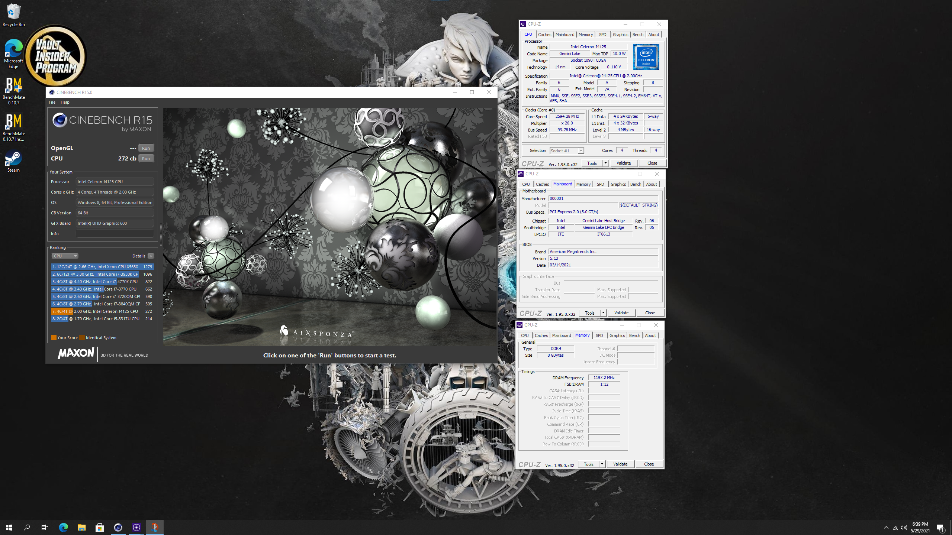Click the Cinebench R15 title bar icon
Viewport: 952px width, 535px height.
tap(52, 93)
